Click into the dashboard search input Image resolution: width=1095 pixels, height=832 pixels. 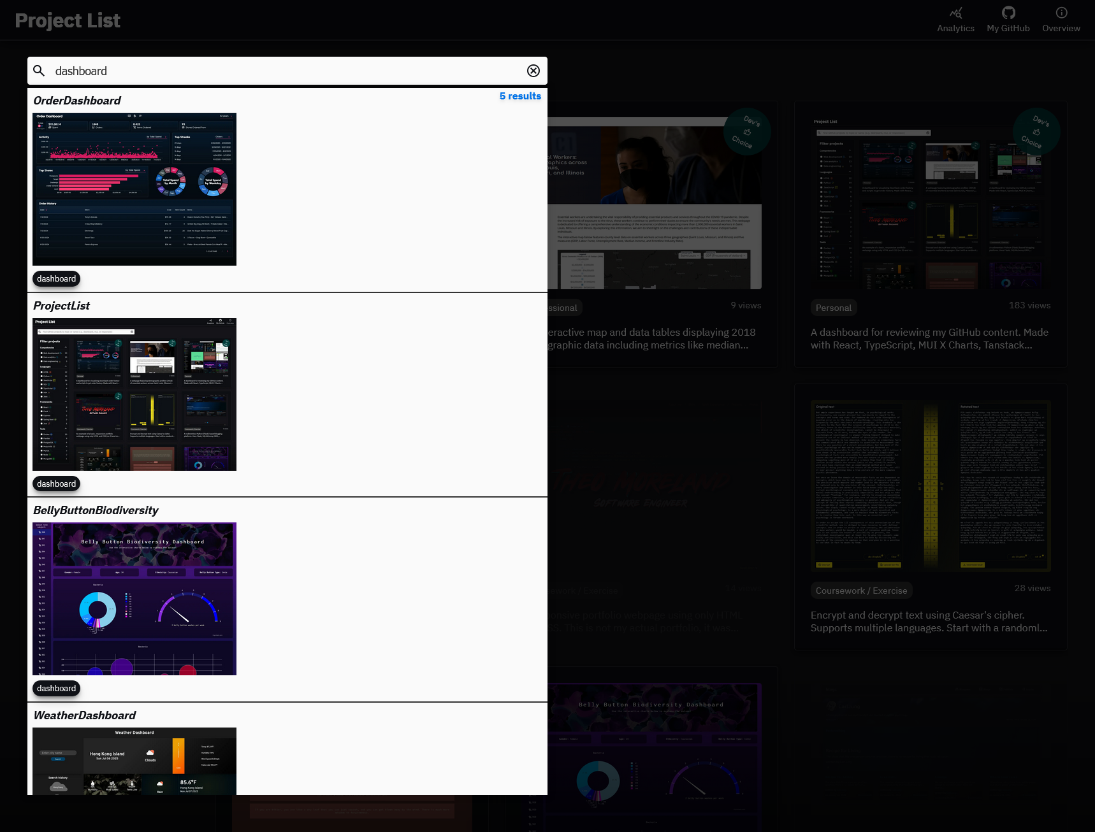(x=287, y=71)
